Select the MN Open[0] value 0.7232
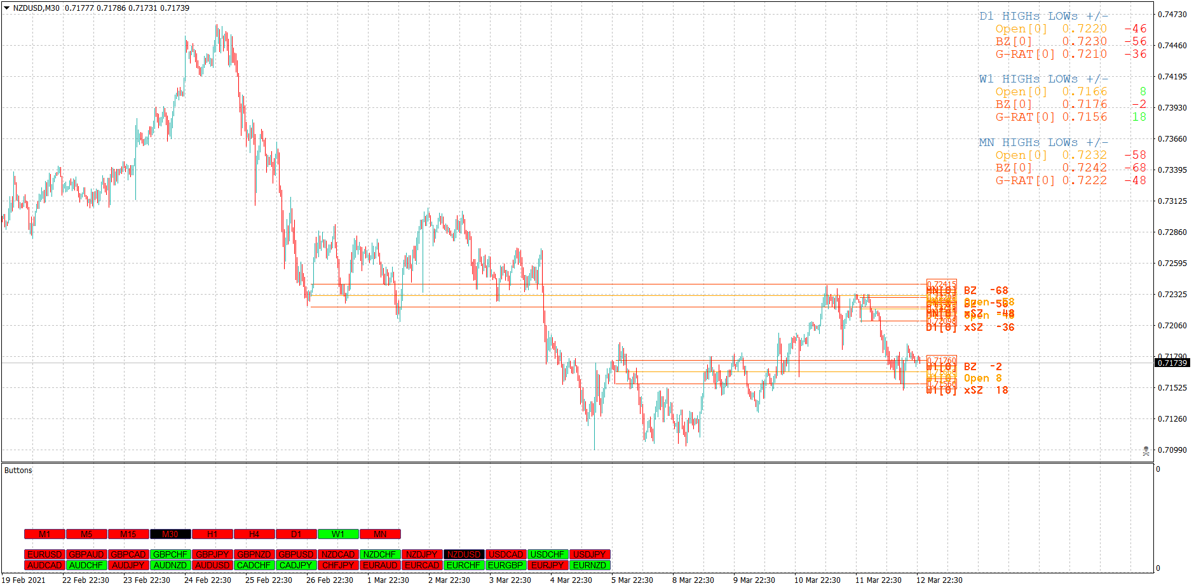The image size is (1194, 588). pos(1085,155)
